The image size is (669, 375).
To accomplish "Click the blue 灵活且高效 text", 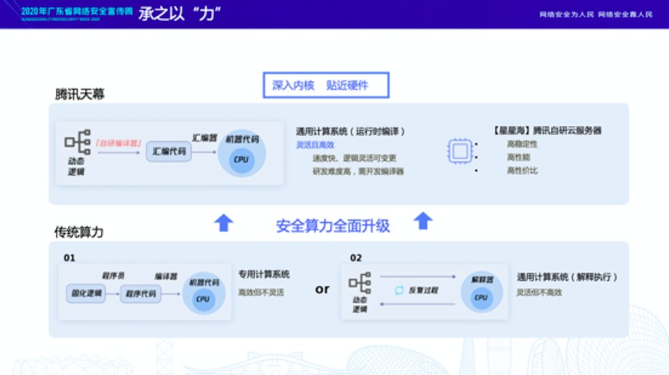I will pos(315,145).
